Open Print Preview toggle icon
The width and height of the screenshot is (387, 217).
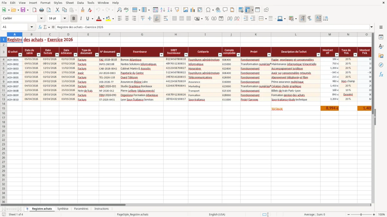(x=48, y=10)
